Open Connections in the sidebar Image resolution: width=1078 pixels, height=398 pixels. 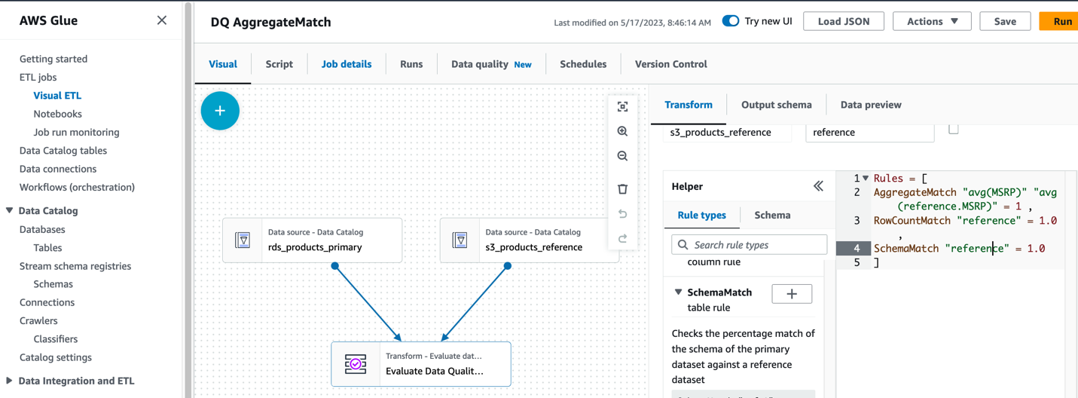coord(47,302)
